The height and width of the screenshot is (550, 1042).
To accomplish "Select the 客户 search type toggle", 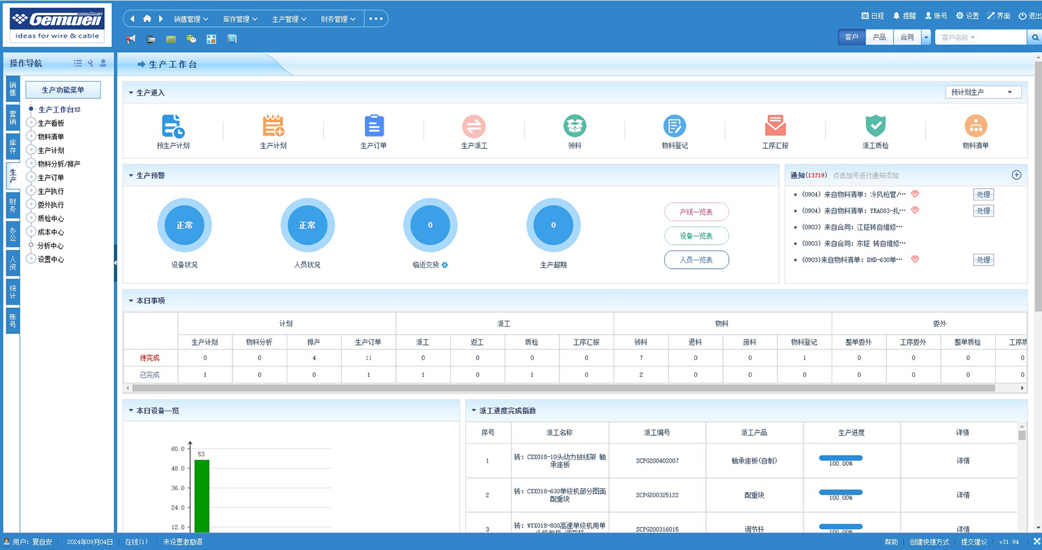I will pyautogui.click(x=851, y=37).
